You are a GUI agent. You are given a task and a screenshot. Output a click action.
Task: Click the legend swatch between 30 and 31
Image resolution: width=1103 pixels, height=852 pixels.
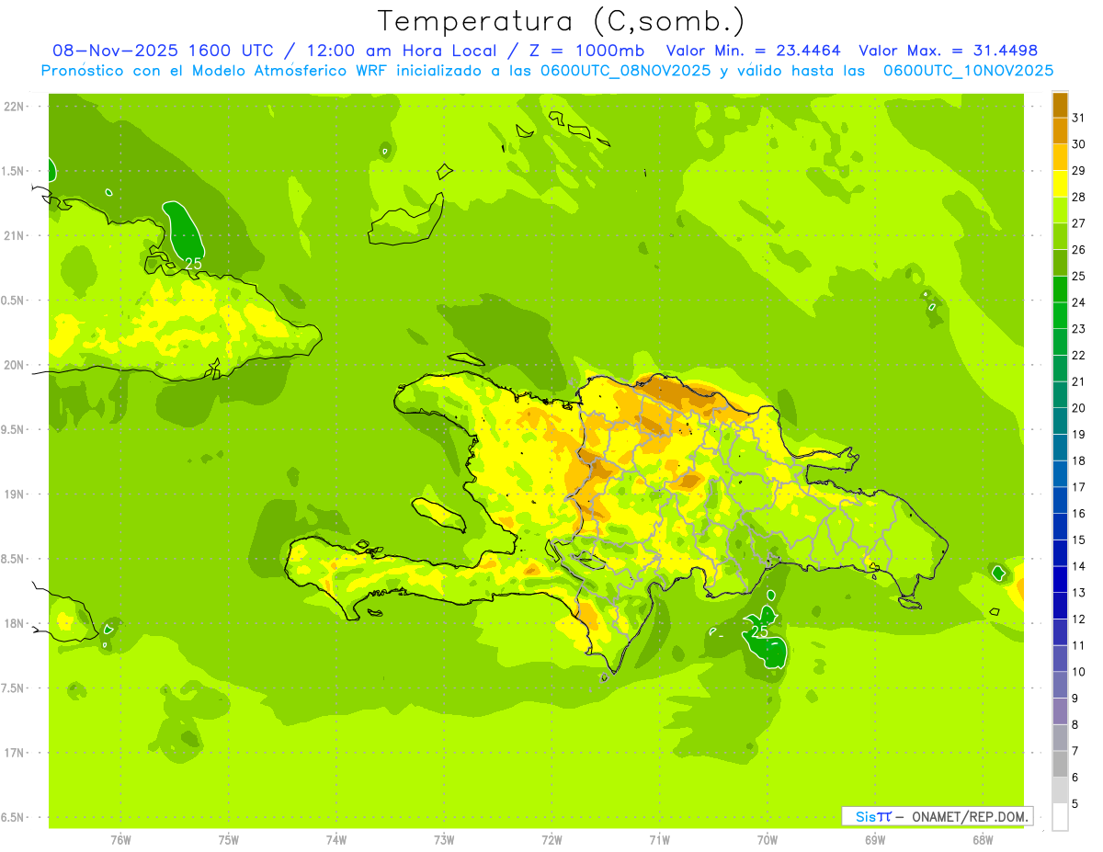[x=1060, y=131]
